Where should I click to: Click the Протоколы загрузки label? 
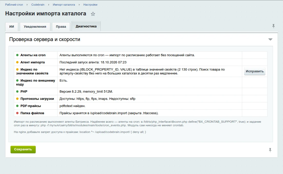click(x=37, y=99)
